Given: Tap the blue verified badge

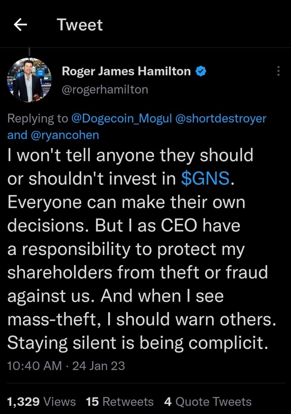Looking at the screenshot, I should pos(201,71).
